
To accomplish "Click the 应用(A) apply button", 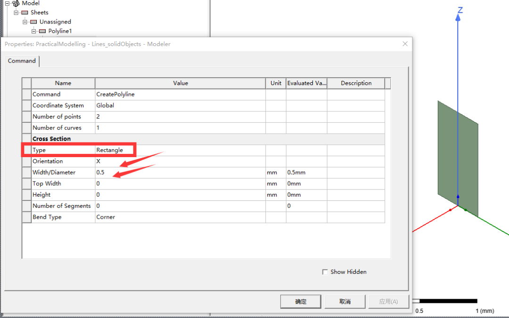I will click(388, 302).
